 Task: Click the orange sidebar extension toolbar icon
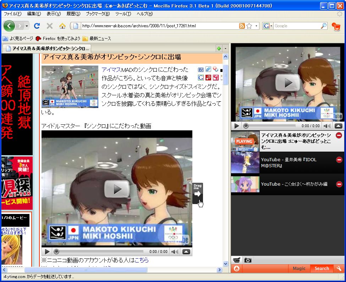point(336,27)
